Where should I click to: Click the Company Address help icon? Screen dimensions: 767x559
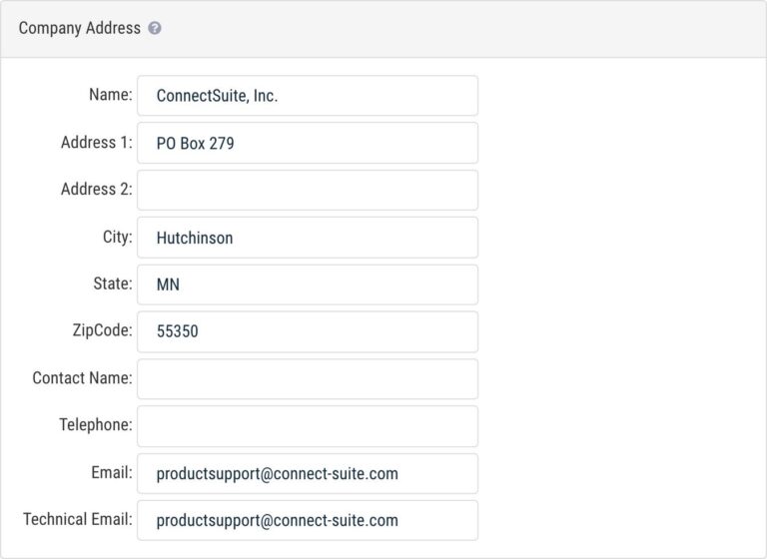tap(155, 29)
